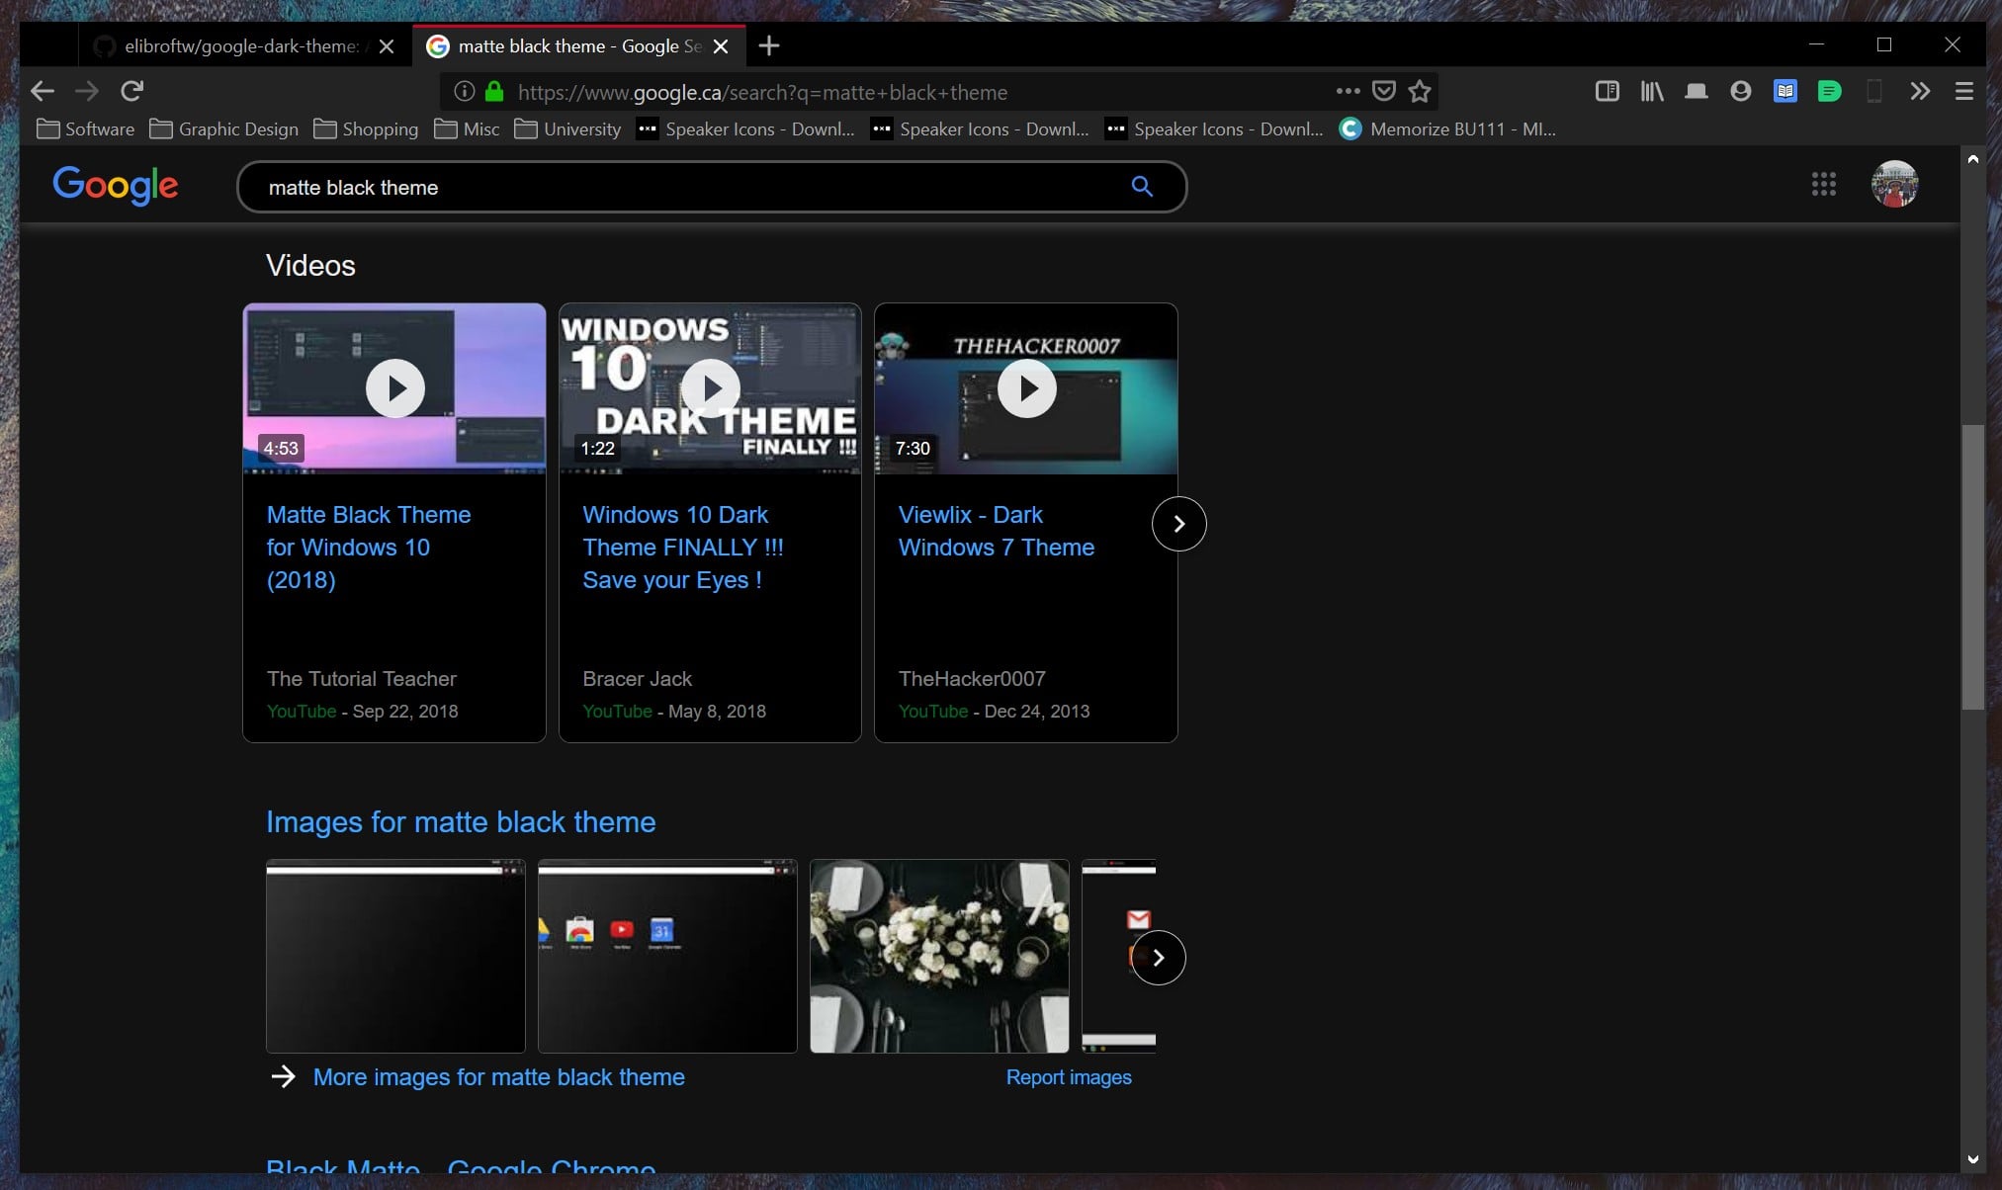Click Report images link
Image resolution: width=2002 pixels, height=1190 pixels.
[x=1069, y=1077]
